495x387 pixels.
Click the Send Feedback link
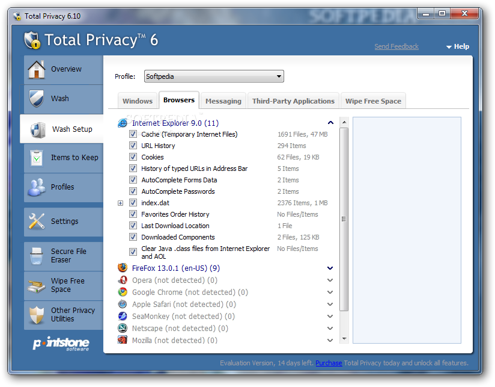pyautogui.click(x=396, y=46)
